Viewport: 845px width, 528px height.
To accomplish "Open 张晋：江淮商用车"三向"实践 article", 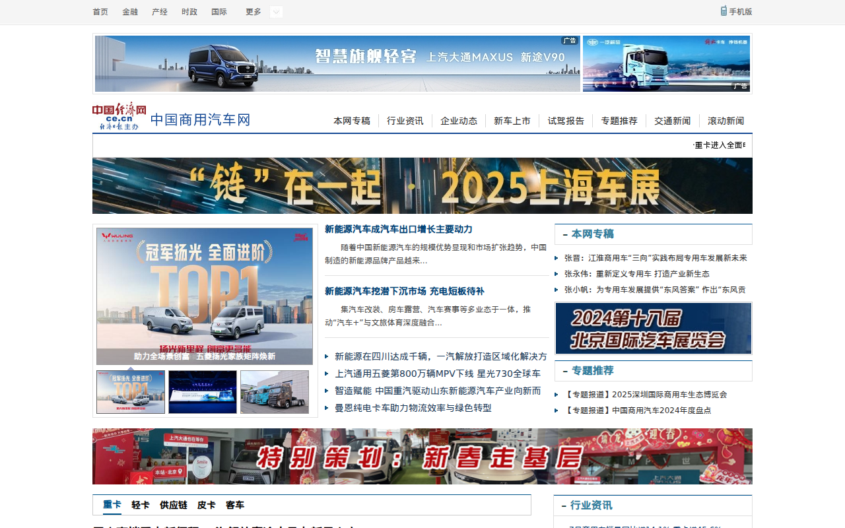I will pos(656,258).
